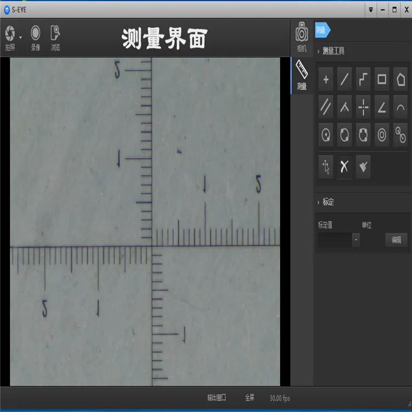This screenshot has height=412, width=412.
Task: Select the point (plus) measurement tool
Action: [326, 80]
